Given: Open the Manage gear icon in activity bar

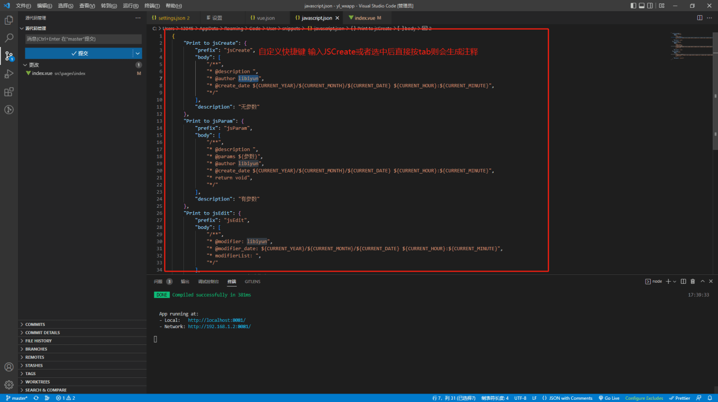Looking at the screenshot, I should [9, 385].
